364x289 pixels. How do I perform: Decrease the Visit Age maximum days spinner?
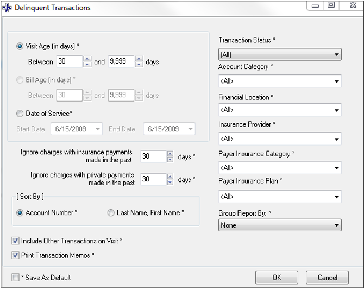click(139, 65)
